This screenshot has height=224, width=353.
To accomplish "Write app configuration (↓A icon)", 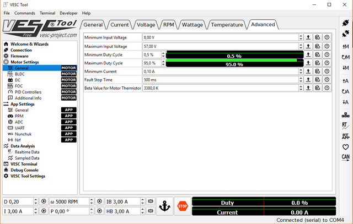I will [x=346, y=102].
